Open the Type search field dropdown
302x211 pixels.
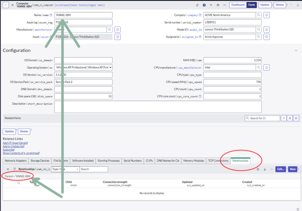click(66, 169)
